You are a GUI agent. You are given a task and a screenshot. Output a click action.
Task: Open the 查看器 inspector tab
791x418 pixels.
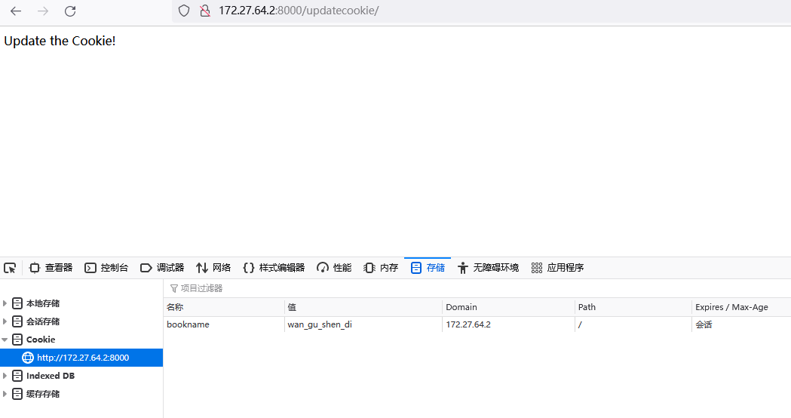pos(51,268)
